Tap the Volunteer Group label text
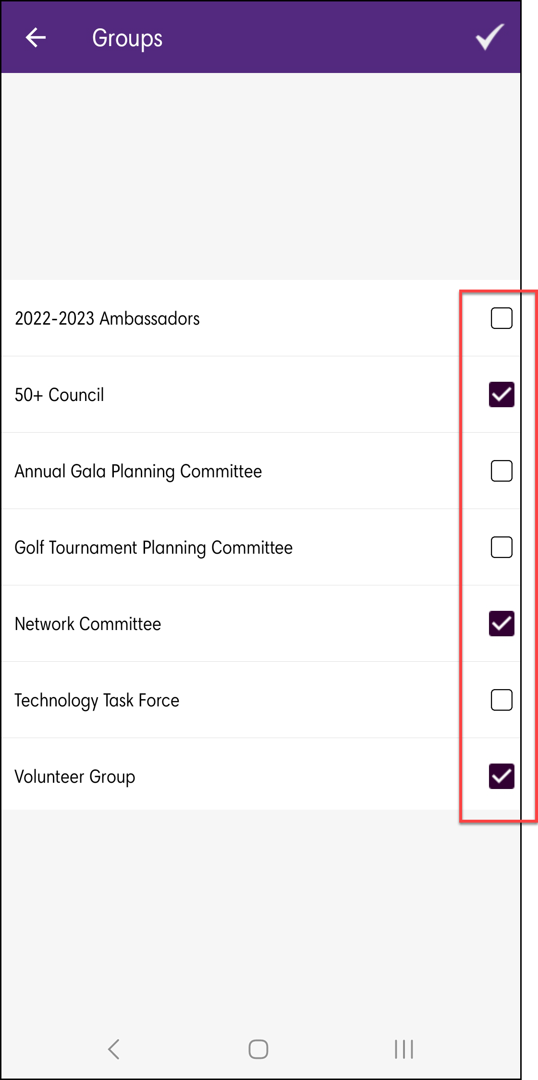Viewport: 538px width, 1080px height. (x=75, y=777)
